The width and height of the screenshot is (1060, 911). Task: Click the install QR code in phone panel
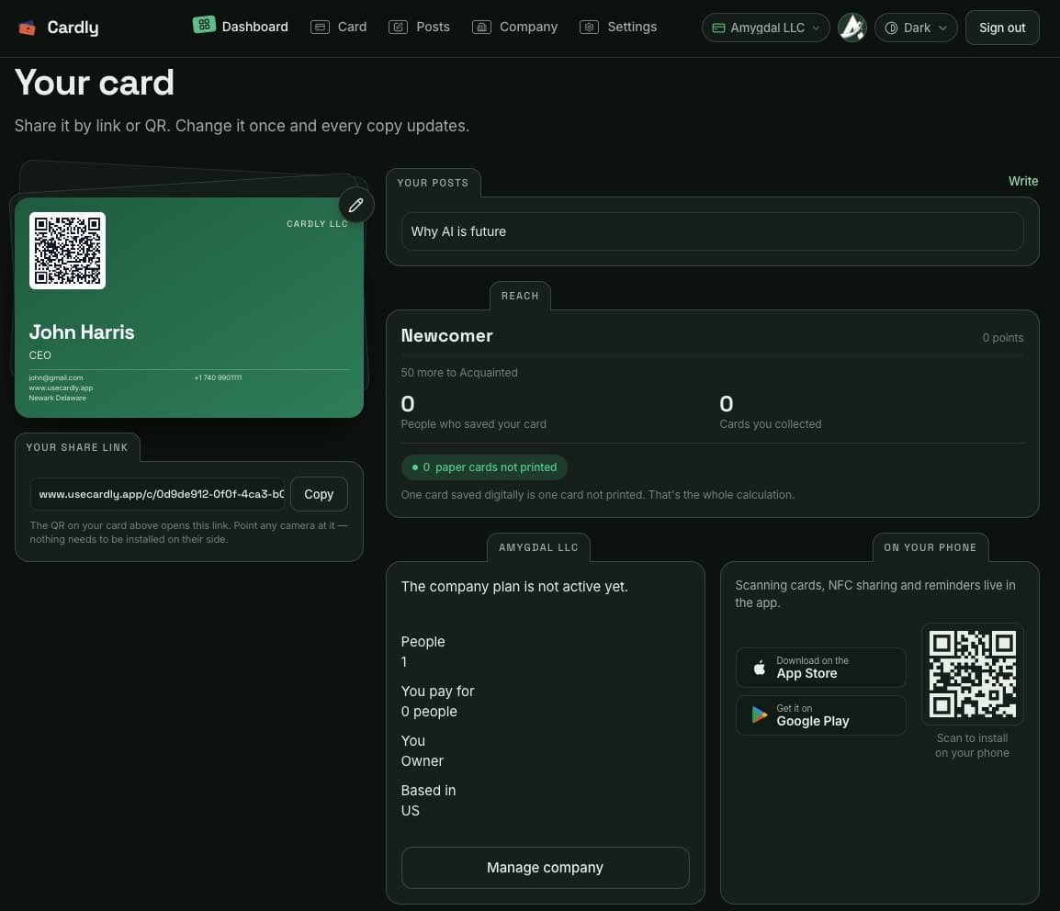972,674
